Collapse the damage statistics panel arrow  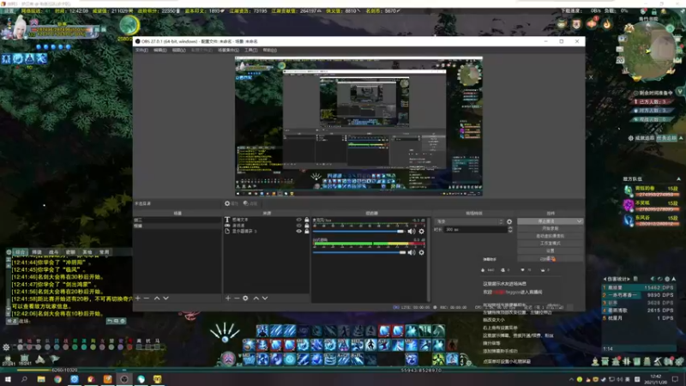click(674, 279)
